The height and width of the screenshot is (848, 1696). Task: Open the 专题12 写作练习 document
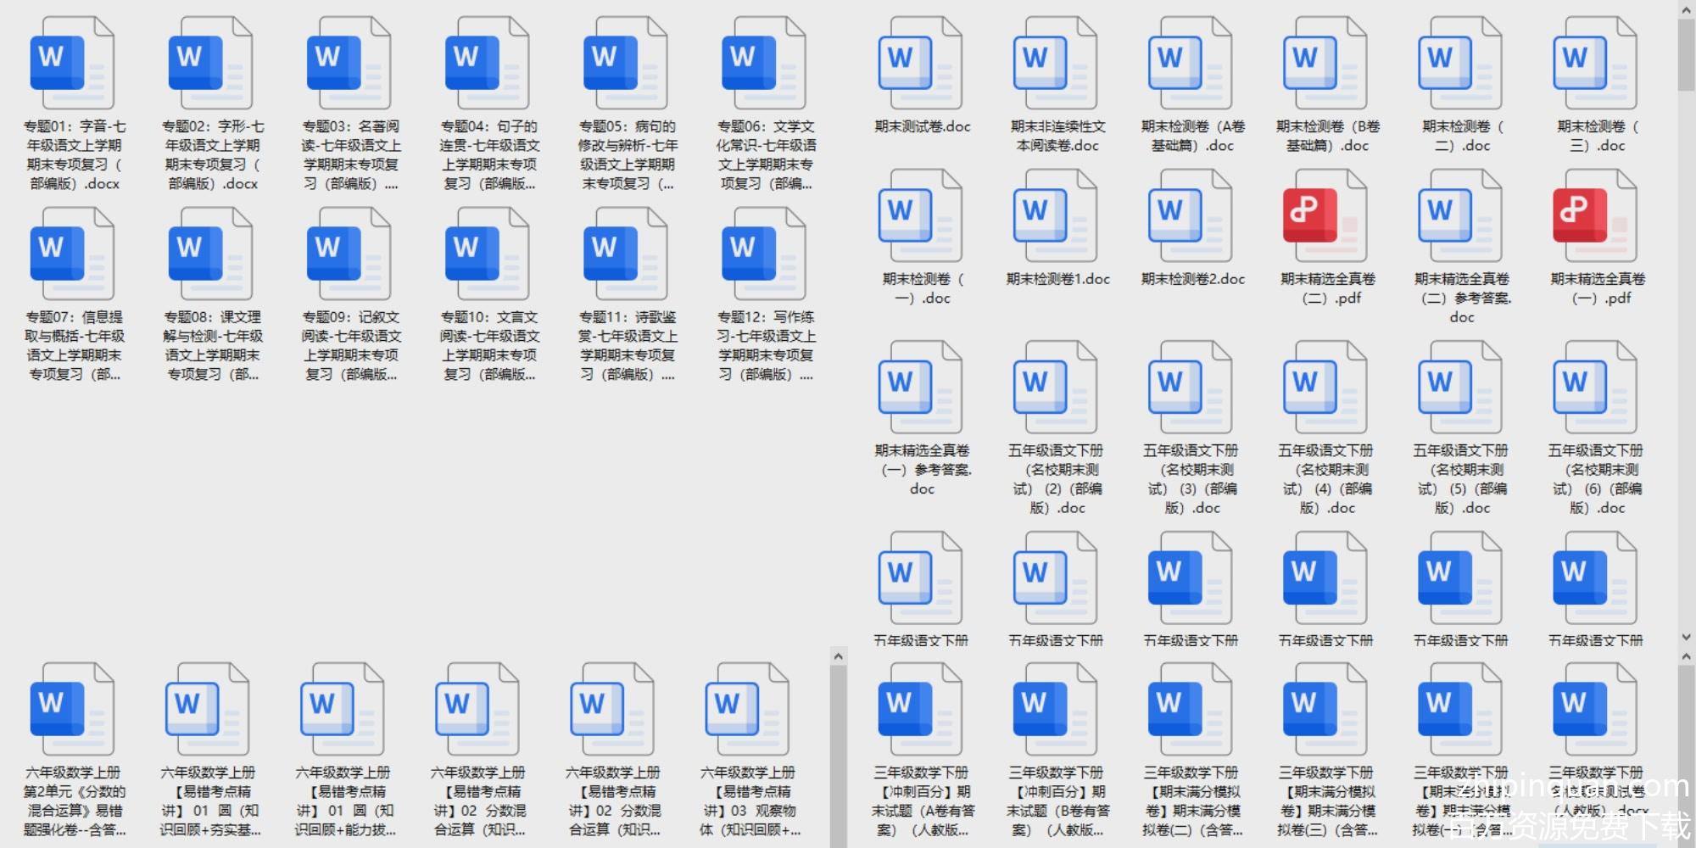coord(763,255)
